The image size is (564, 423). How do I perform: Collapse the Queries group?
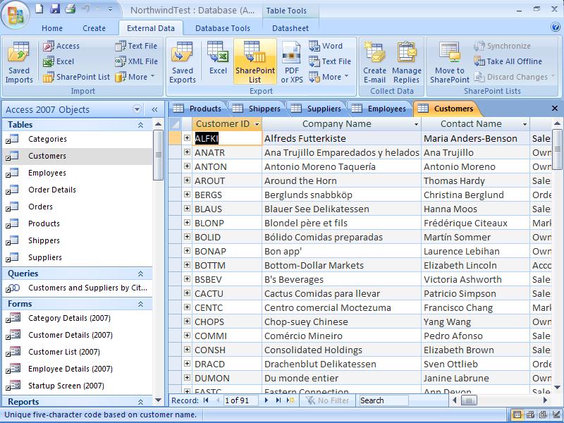[x=140, y=274]
